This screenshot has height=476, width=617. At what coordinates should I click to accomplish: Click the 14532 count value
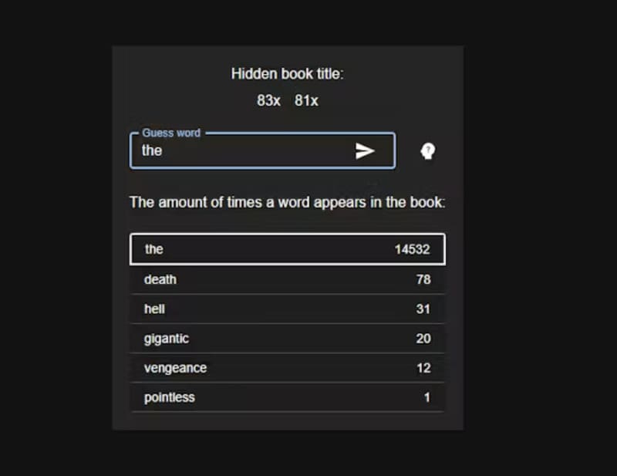point(412,249)
